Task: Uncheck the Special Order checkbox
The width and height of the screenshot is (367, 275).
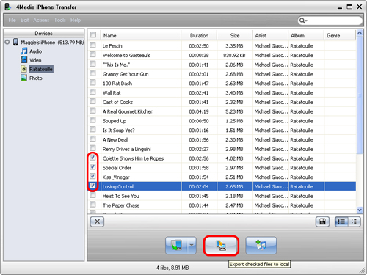Action: pyautogui.click(x=92, y=166)
